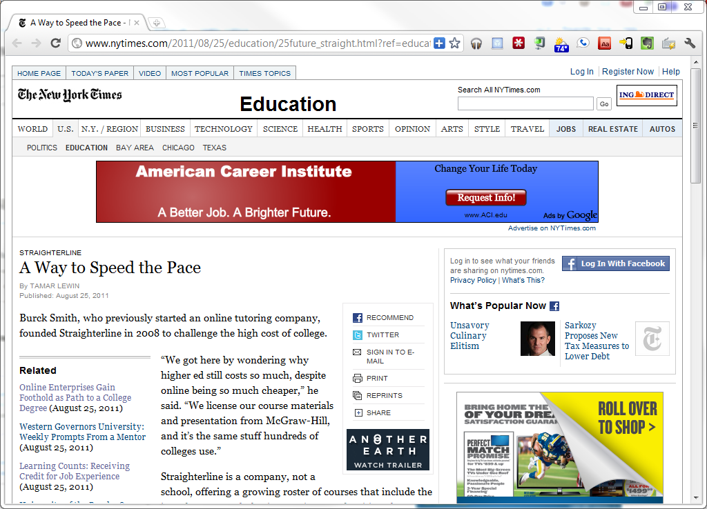This screenshot has height=509, width=707.
Task: Click the light blue cube extension icon
Action: 497,43
